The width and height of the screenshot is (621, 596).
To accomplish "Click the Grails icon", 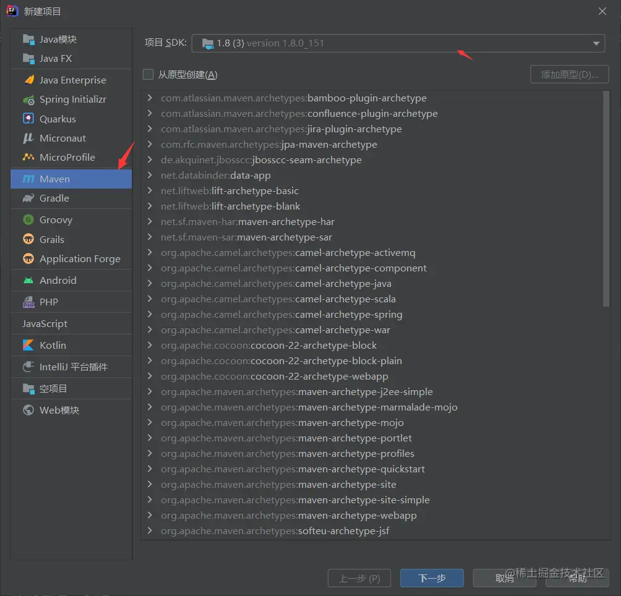I will point(28,239).
